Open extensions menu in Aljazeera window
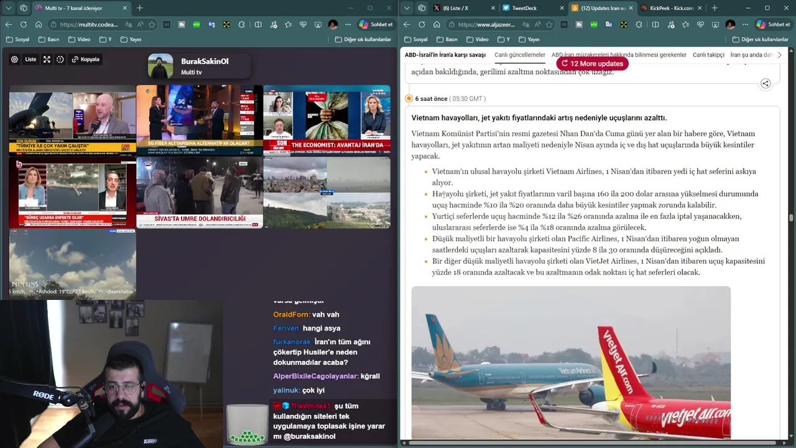The width and height of the screenshot is (796, 448). click(639, 24)
